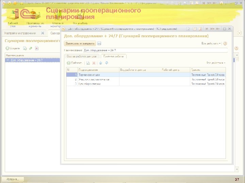Open calendar icon in main window title bar
This screenshot has height=183, width=245.
pyautogui.click(x=197, y=3)
